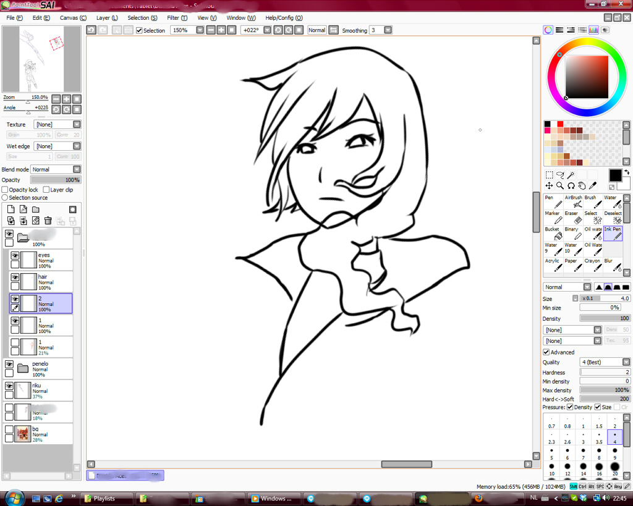633x506 pixels.
Task: Click the Playlists taskbar button
Action: point(108,499)
